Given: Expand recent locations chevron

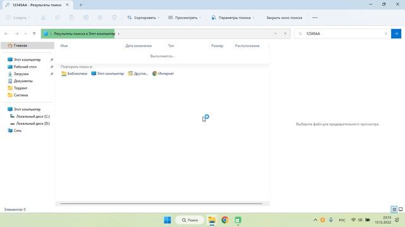Looking at the screenshot, I should point(25,33).
